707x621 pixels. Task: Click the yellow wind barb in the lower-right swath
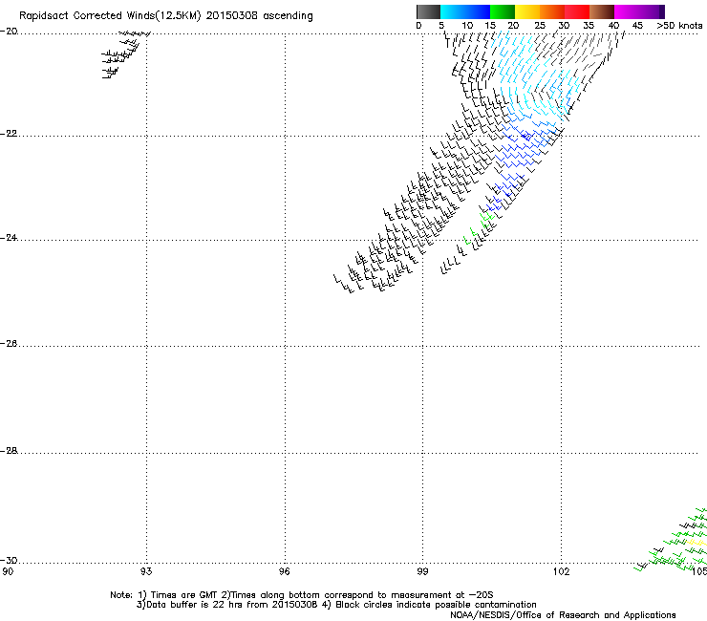697,542
